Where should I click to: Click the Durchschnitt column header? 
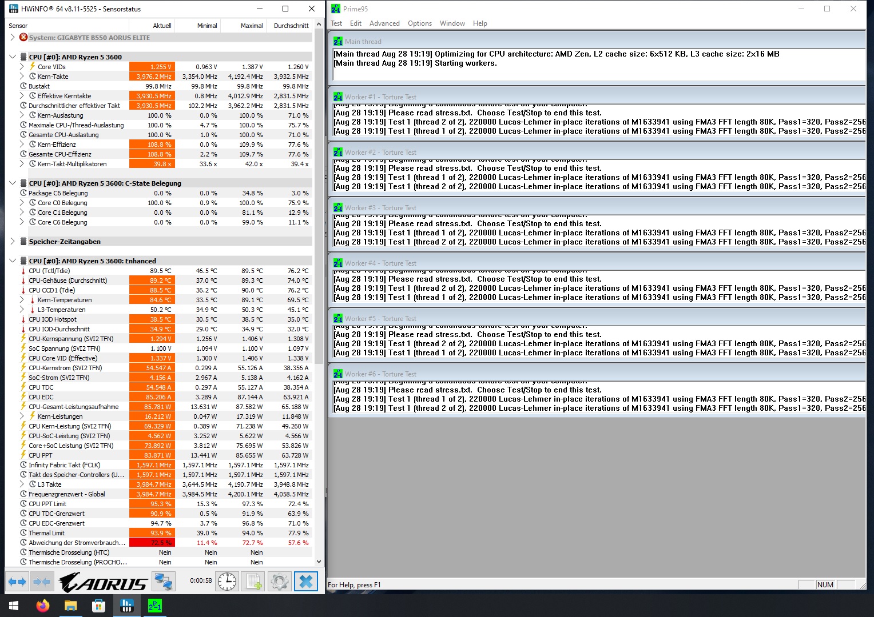(x=289, y=26)
